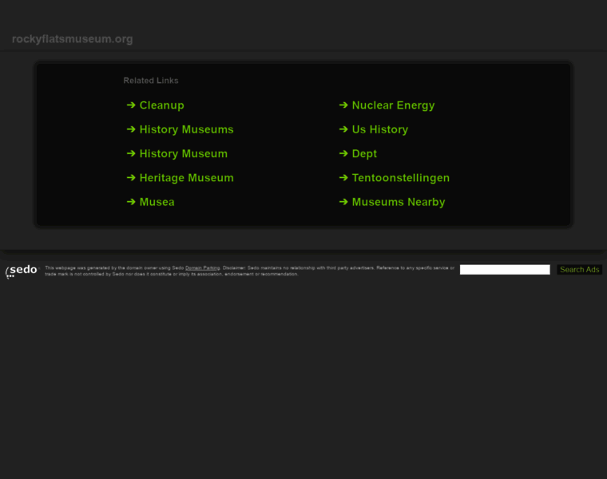The height and width of the screenshot is (479, 607).
Task: Open the History Museum link
Action: 184,153
